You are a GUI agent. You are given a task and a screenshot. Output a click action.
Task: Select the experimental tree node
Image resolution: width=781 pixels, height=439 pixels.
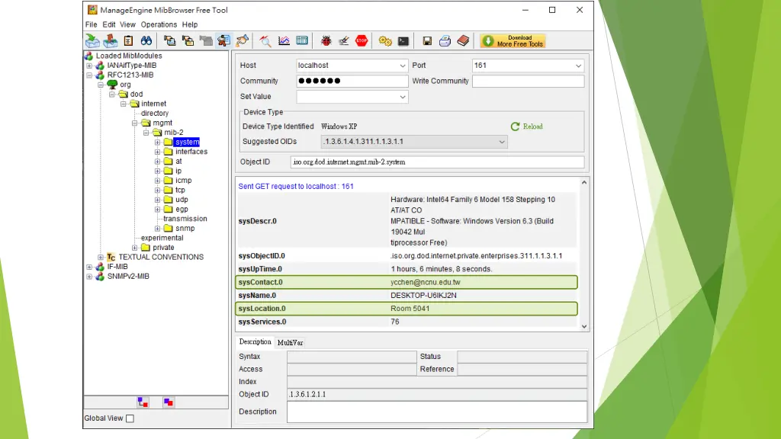(x=162, y=238)
